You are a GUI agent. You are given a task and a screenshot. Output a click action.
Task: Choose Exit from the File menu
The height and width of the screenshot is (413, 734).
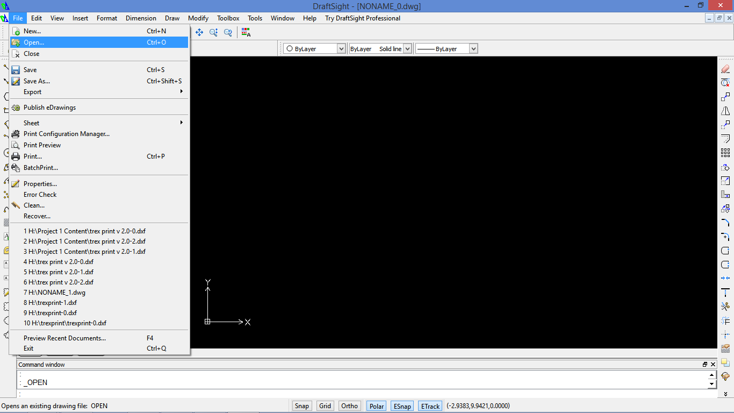coord(99,348)
